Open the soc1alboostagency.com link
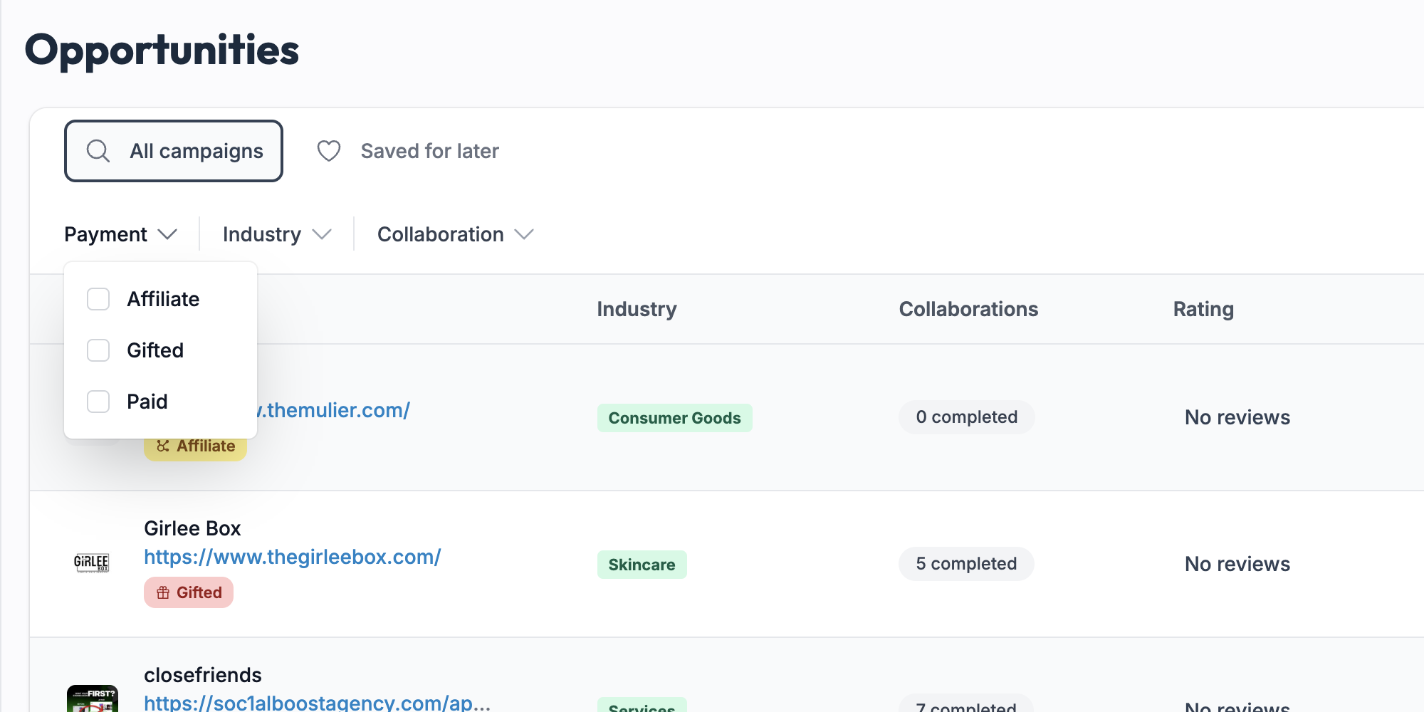This screenshot has width=1424, height=712. pyautogui.click(x=318, y=703)
